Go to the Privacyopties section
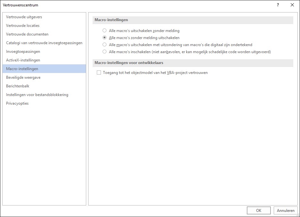 tap(44, 103)
